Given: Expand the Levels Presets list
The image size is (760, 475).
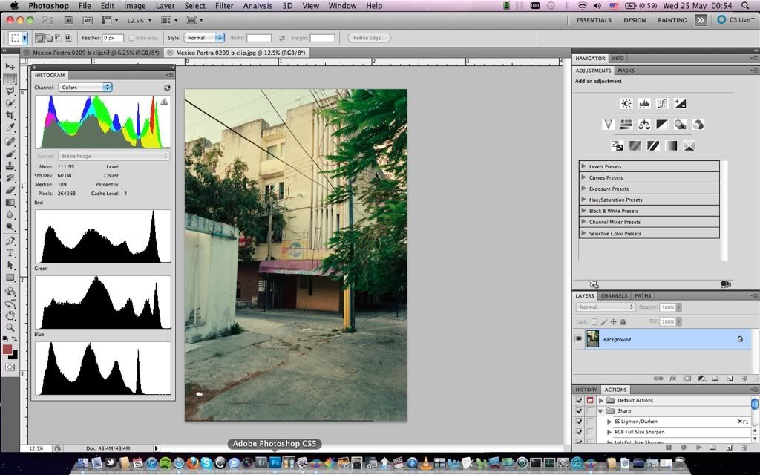Looking at the screenshot, I should [584, 166].
